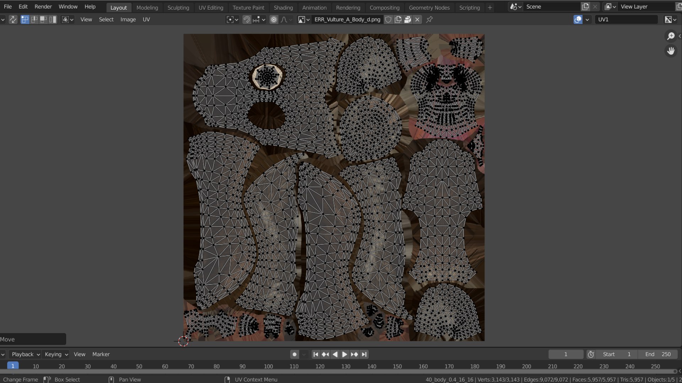This screenshot has width=682, height=383.
Task: Open the overlays options dropdown
Action: pos(587,20)
